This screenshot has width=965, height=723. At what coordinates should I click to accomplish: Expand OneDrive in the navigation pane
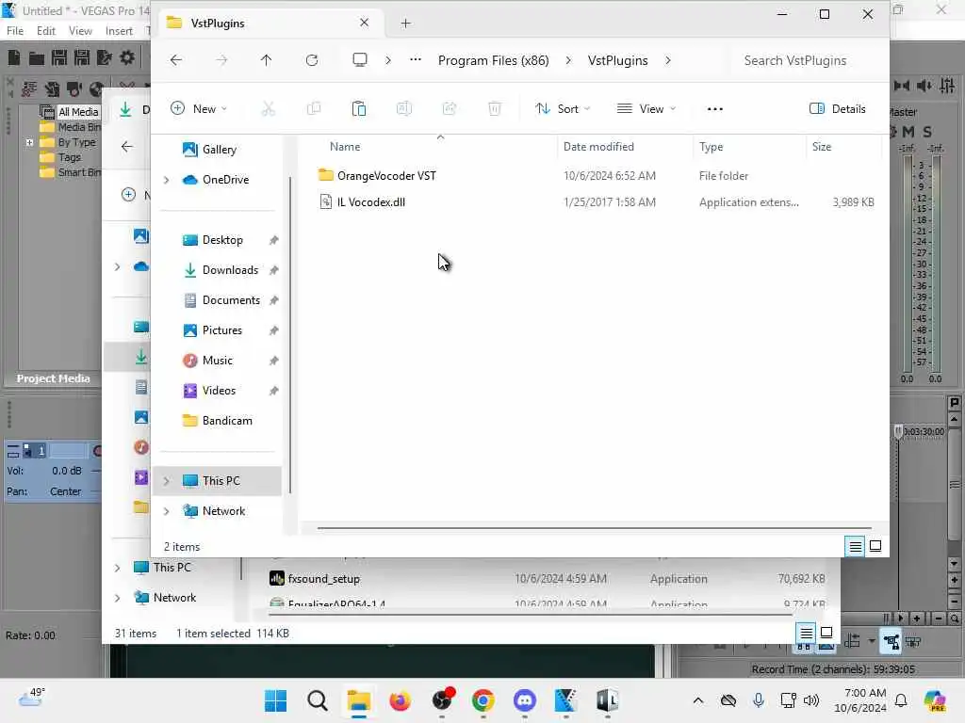click(x=166, y=180)
